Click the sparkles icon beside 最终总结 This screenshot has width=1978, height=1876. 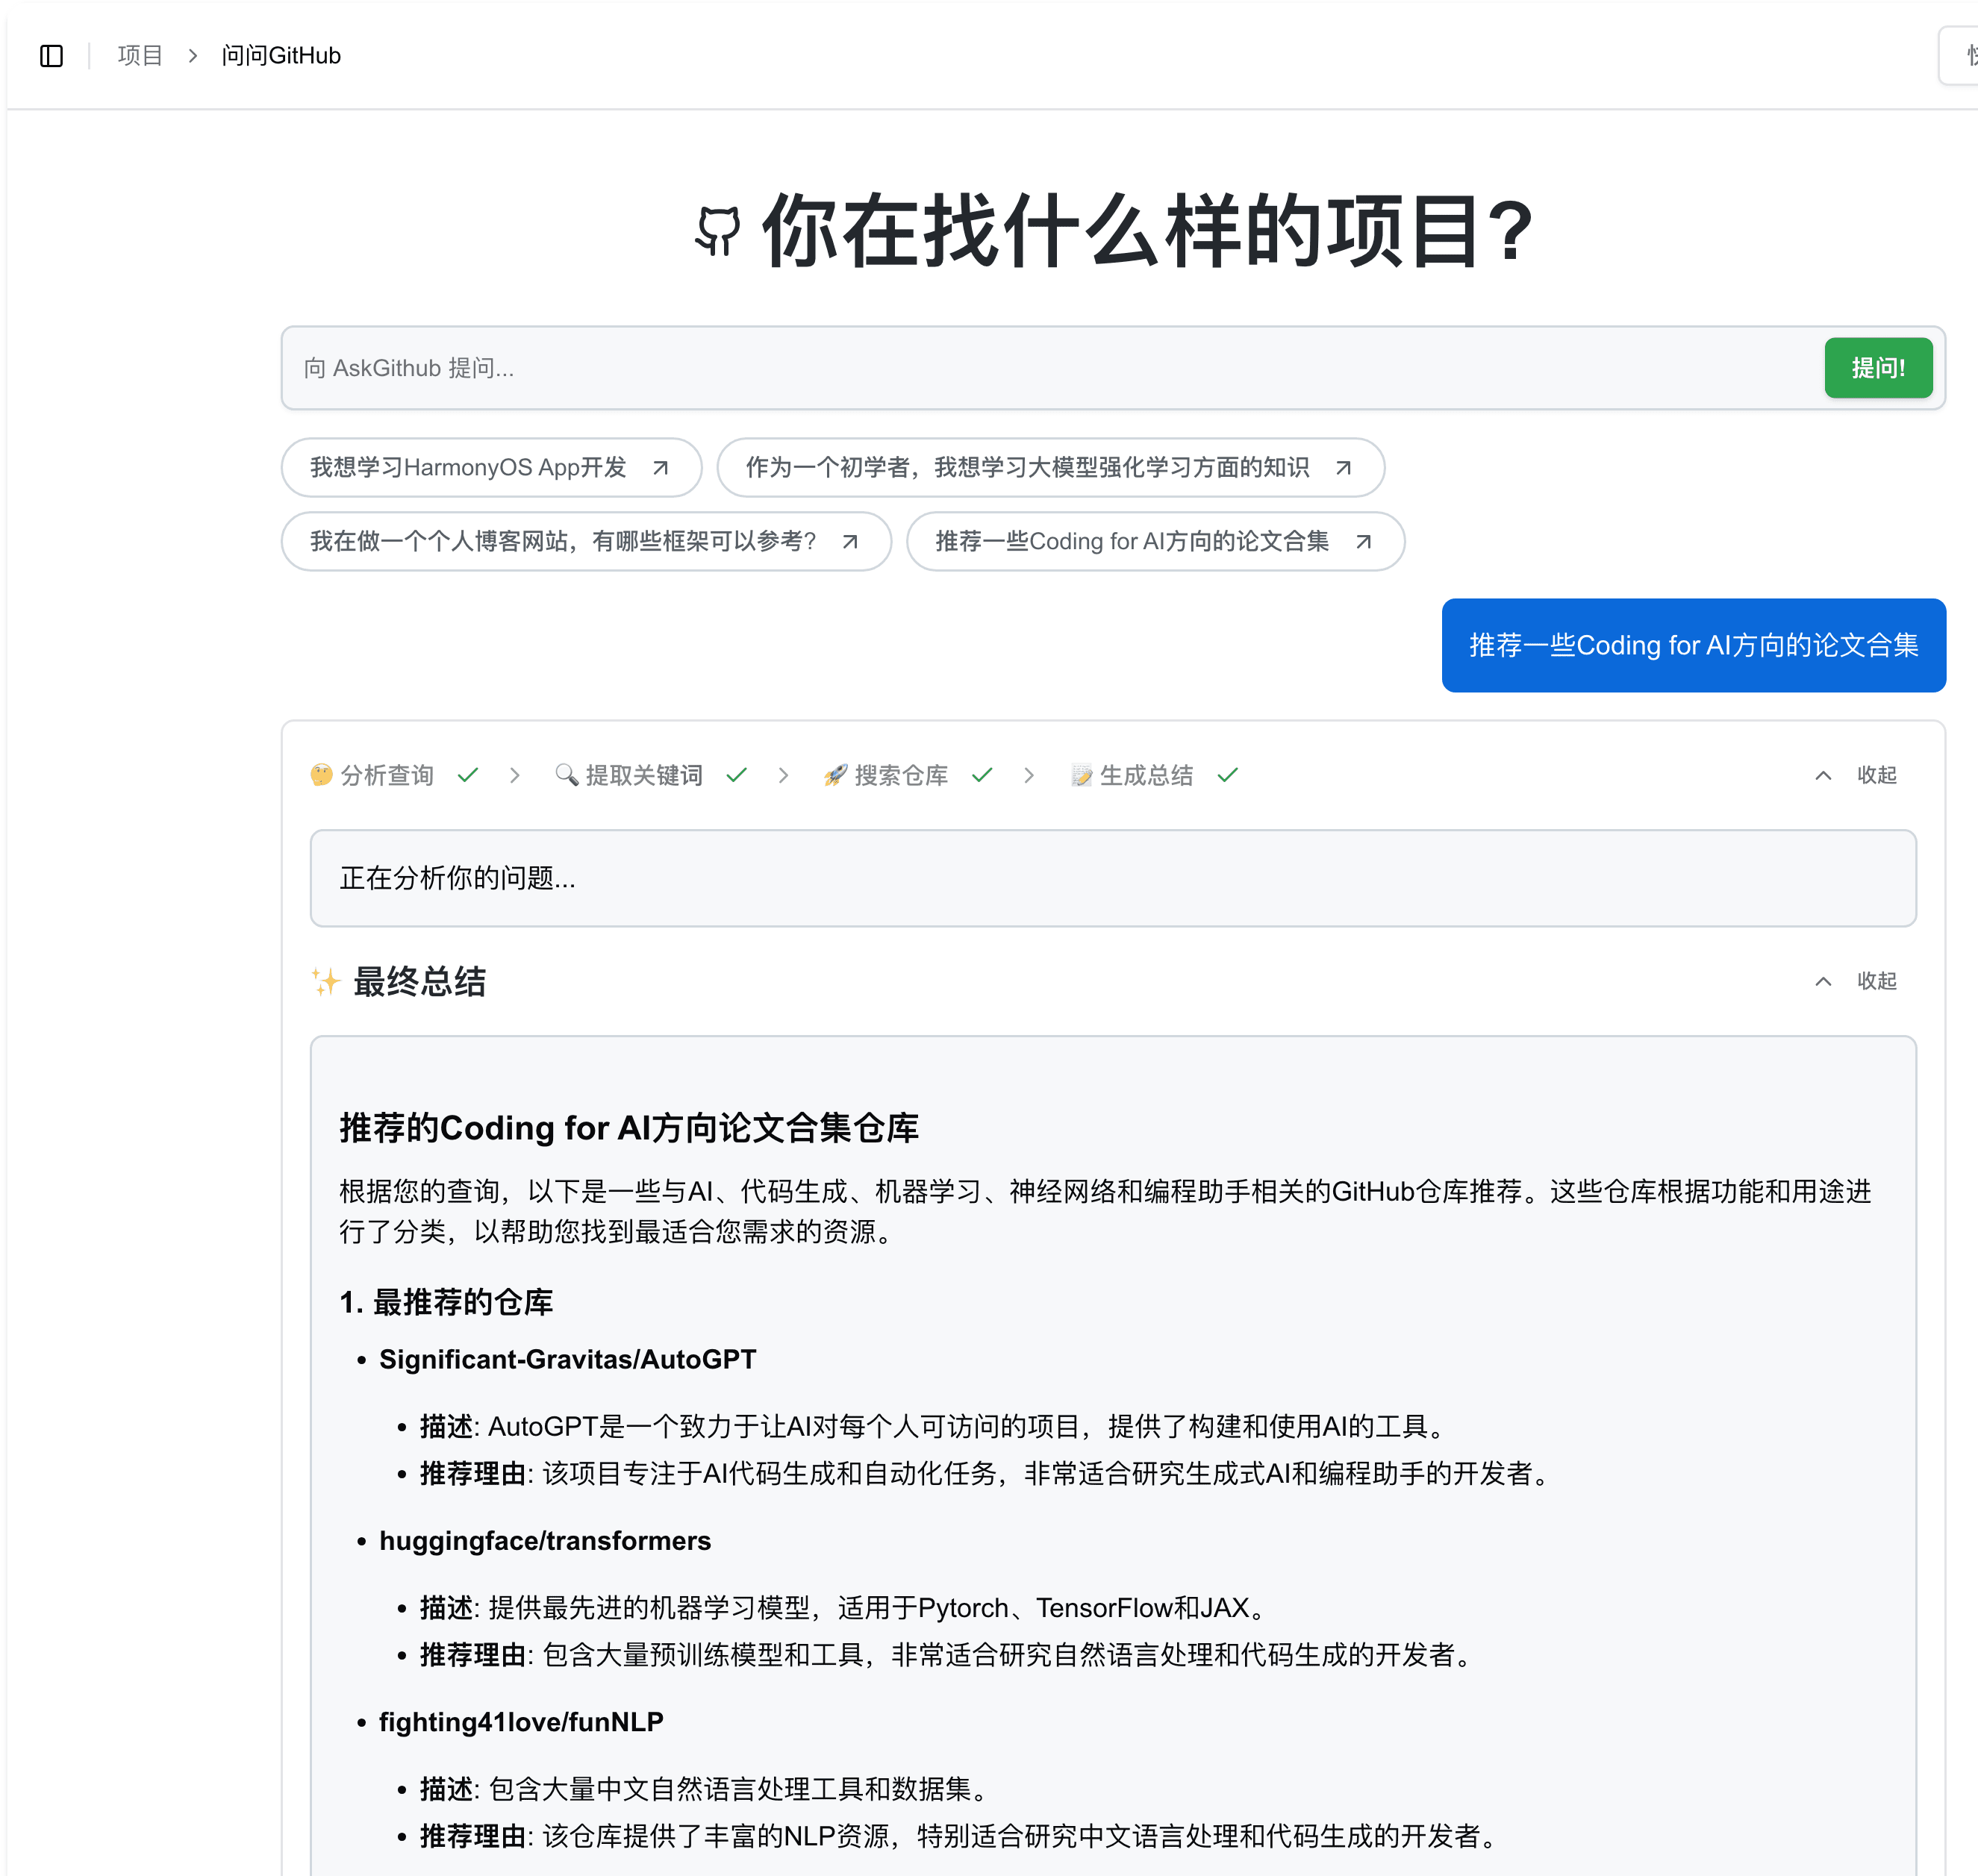click(325, 982)
